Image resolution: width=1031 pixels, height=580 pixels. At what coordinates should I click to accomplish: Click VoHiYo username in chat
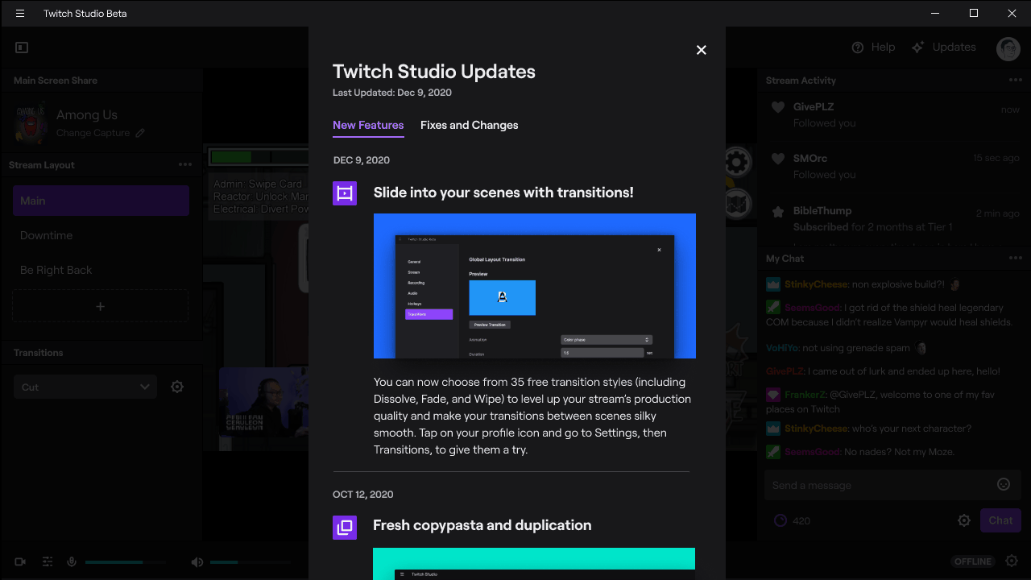click(x=782, y=348)
